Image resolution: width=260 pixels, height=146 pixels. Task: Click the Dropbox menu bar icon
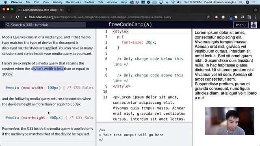[x=137, y=2]
